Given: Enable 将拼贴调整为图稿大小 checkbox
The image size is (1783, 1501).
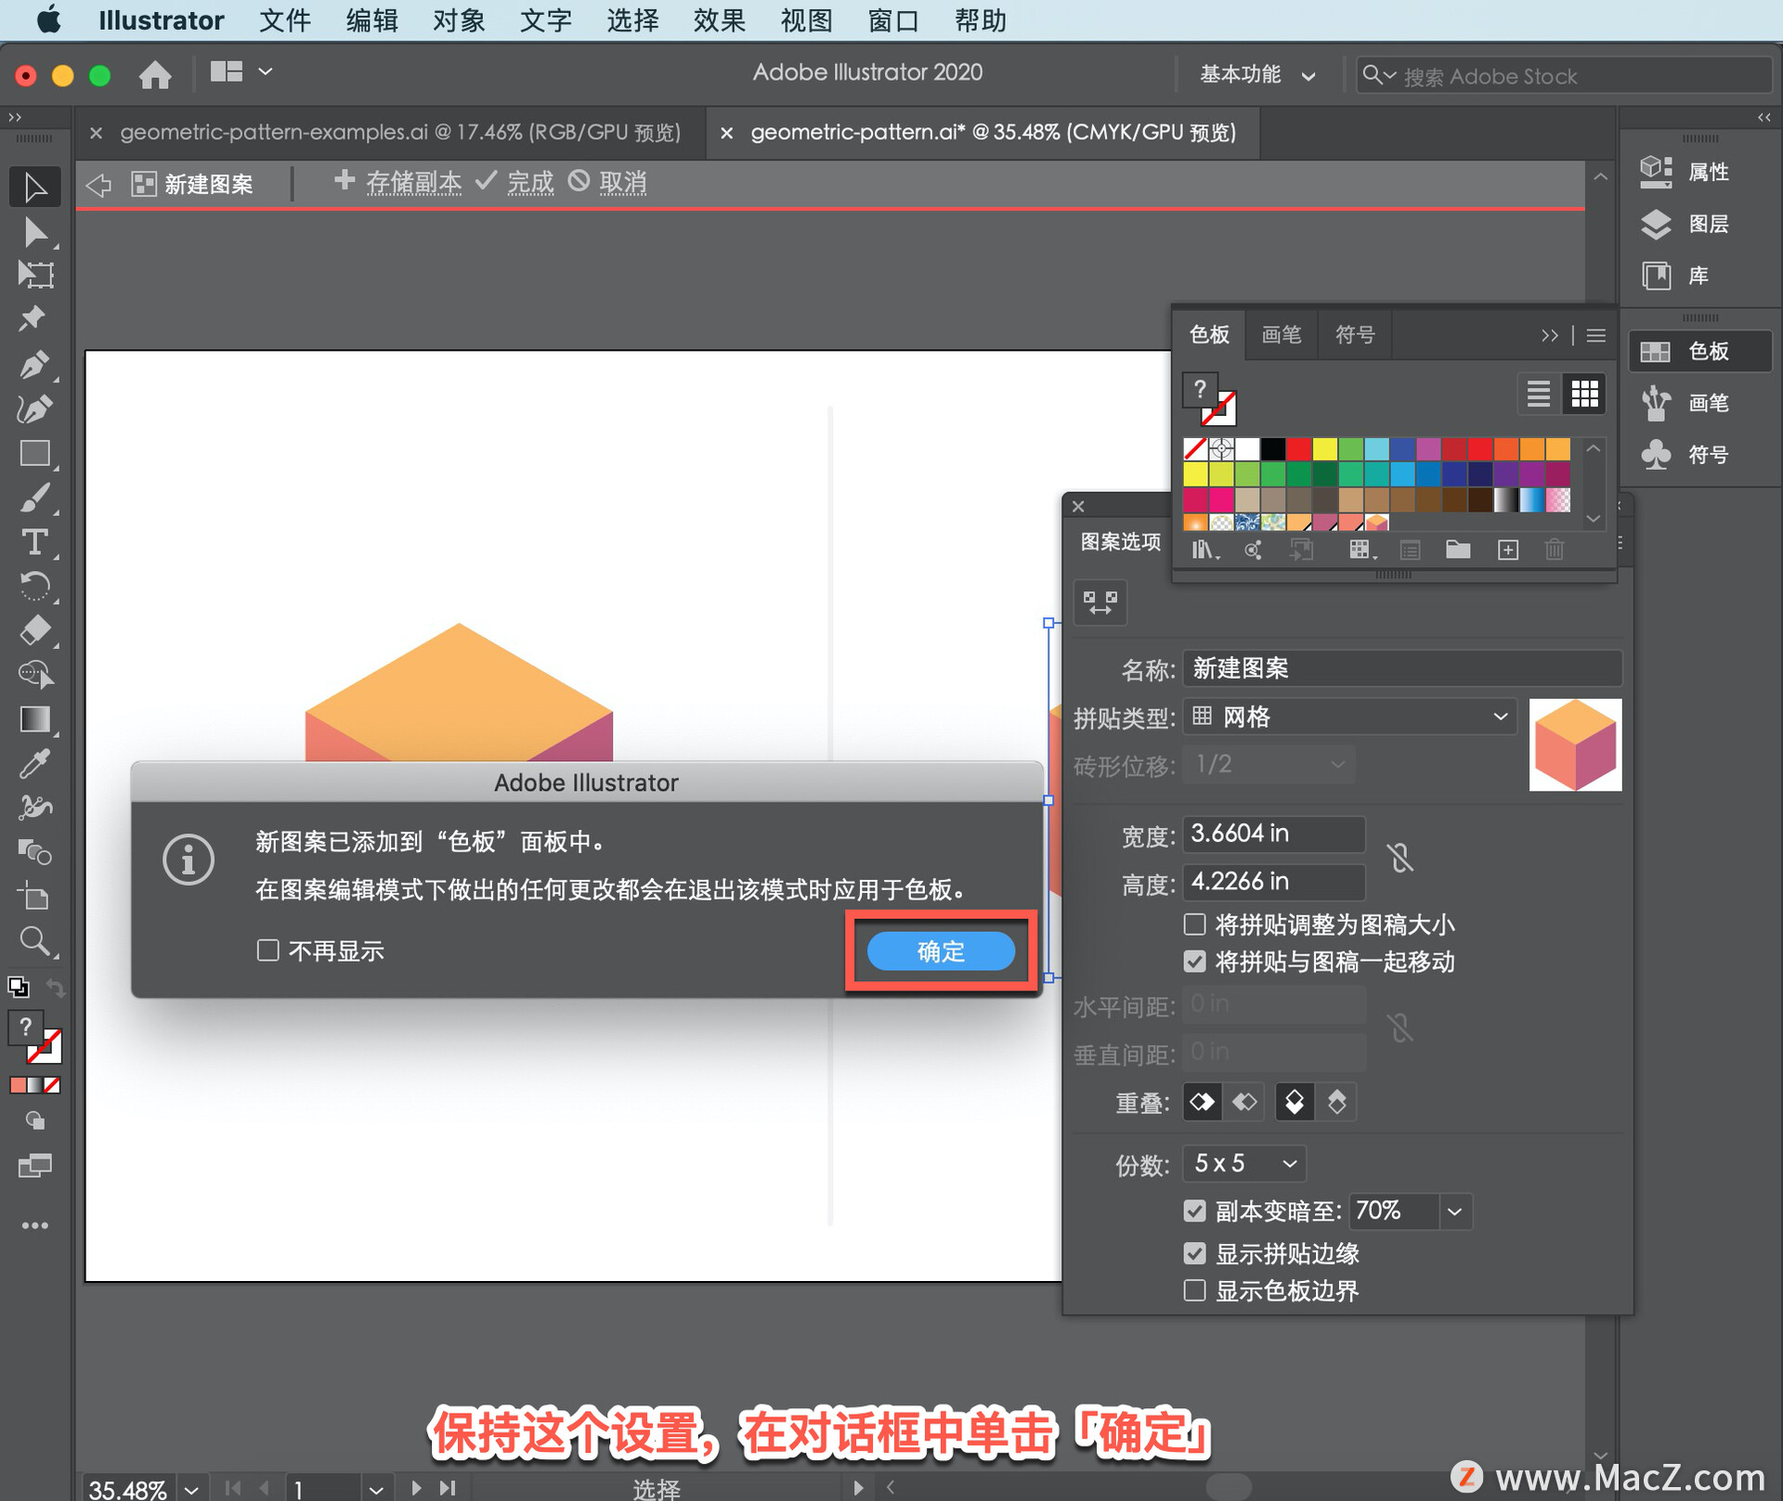Looking at the screenshot, I should pos(1195,925).
